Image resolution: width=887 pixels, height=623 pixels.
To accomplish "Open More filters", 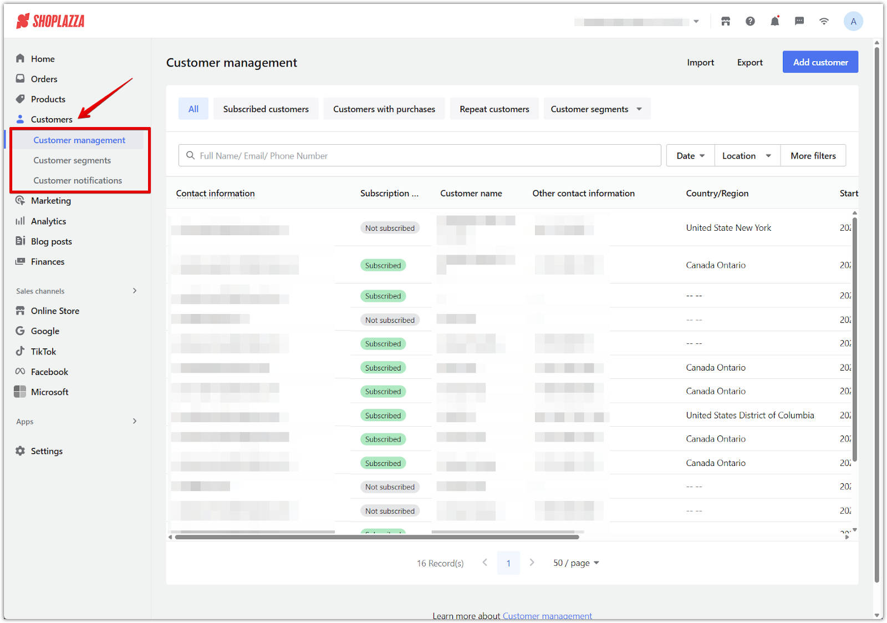I will 813,156.
